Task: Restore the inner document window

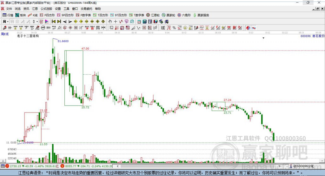Action: coord(318,9)
